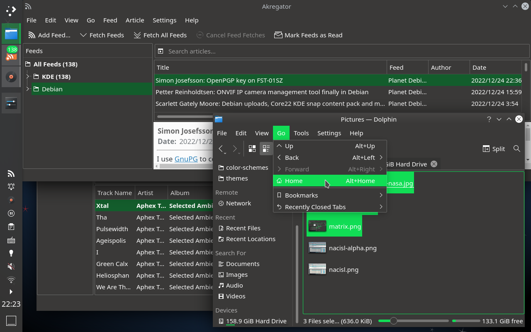Open the clipboard tray icon
Viewport: 531px width, 332px height.
[11, 227]
